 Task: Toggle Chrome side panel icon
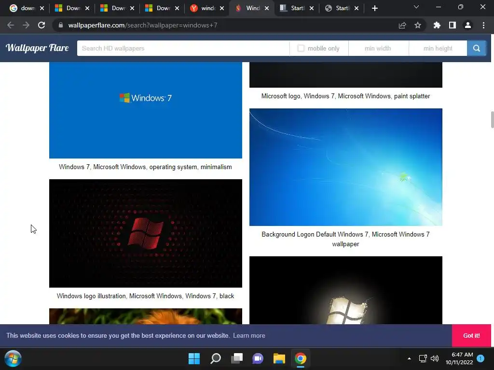(x=453, y=25)
